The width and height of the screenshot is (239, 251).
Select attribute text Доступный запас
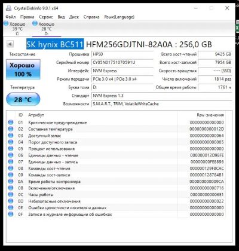tap(44, 136)
